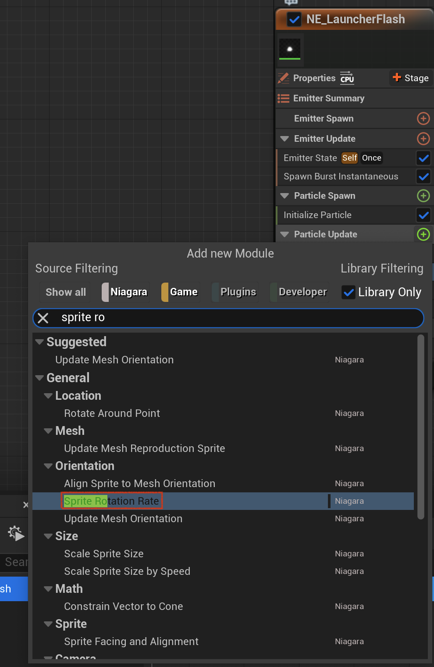
Task: Add a new Stage
Action: tap(411, 78)
